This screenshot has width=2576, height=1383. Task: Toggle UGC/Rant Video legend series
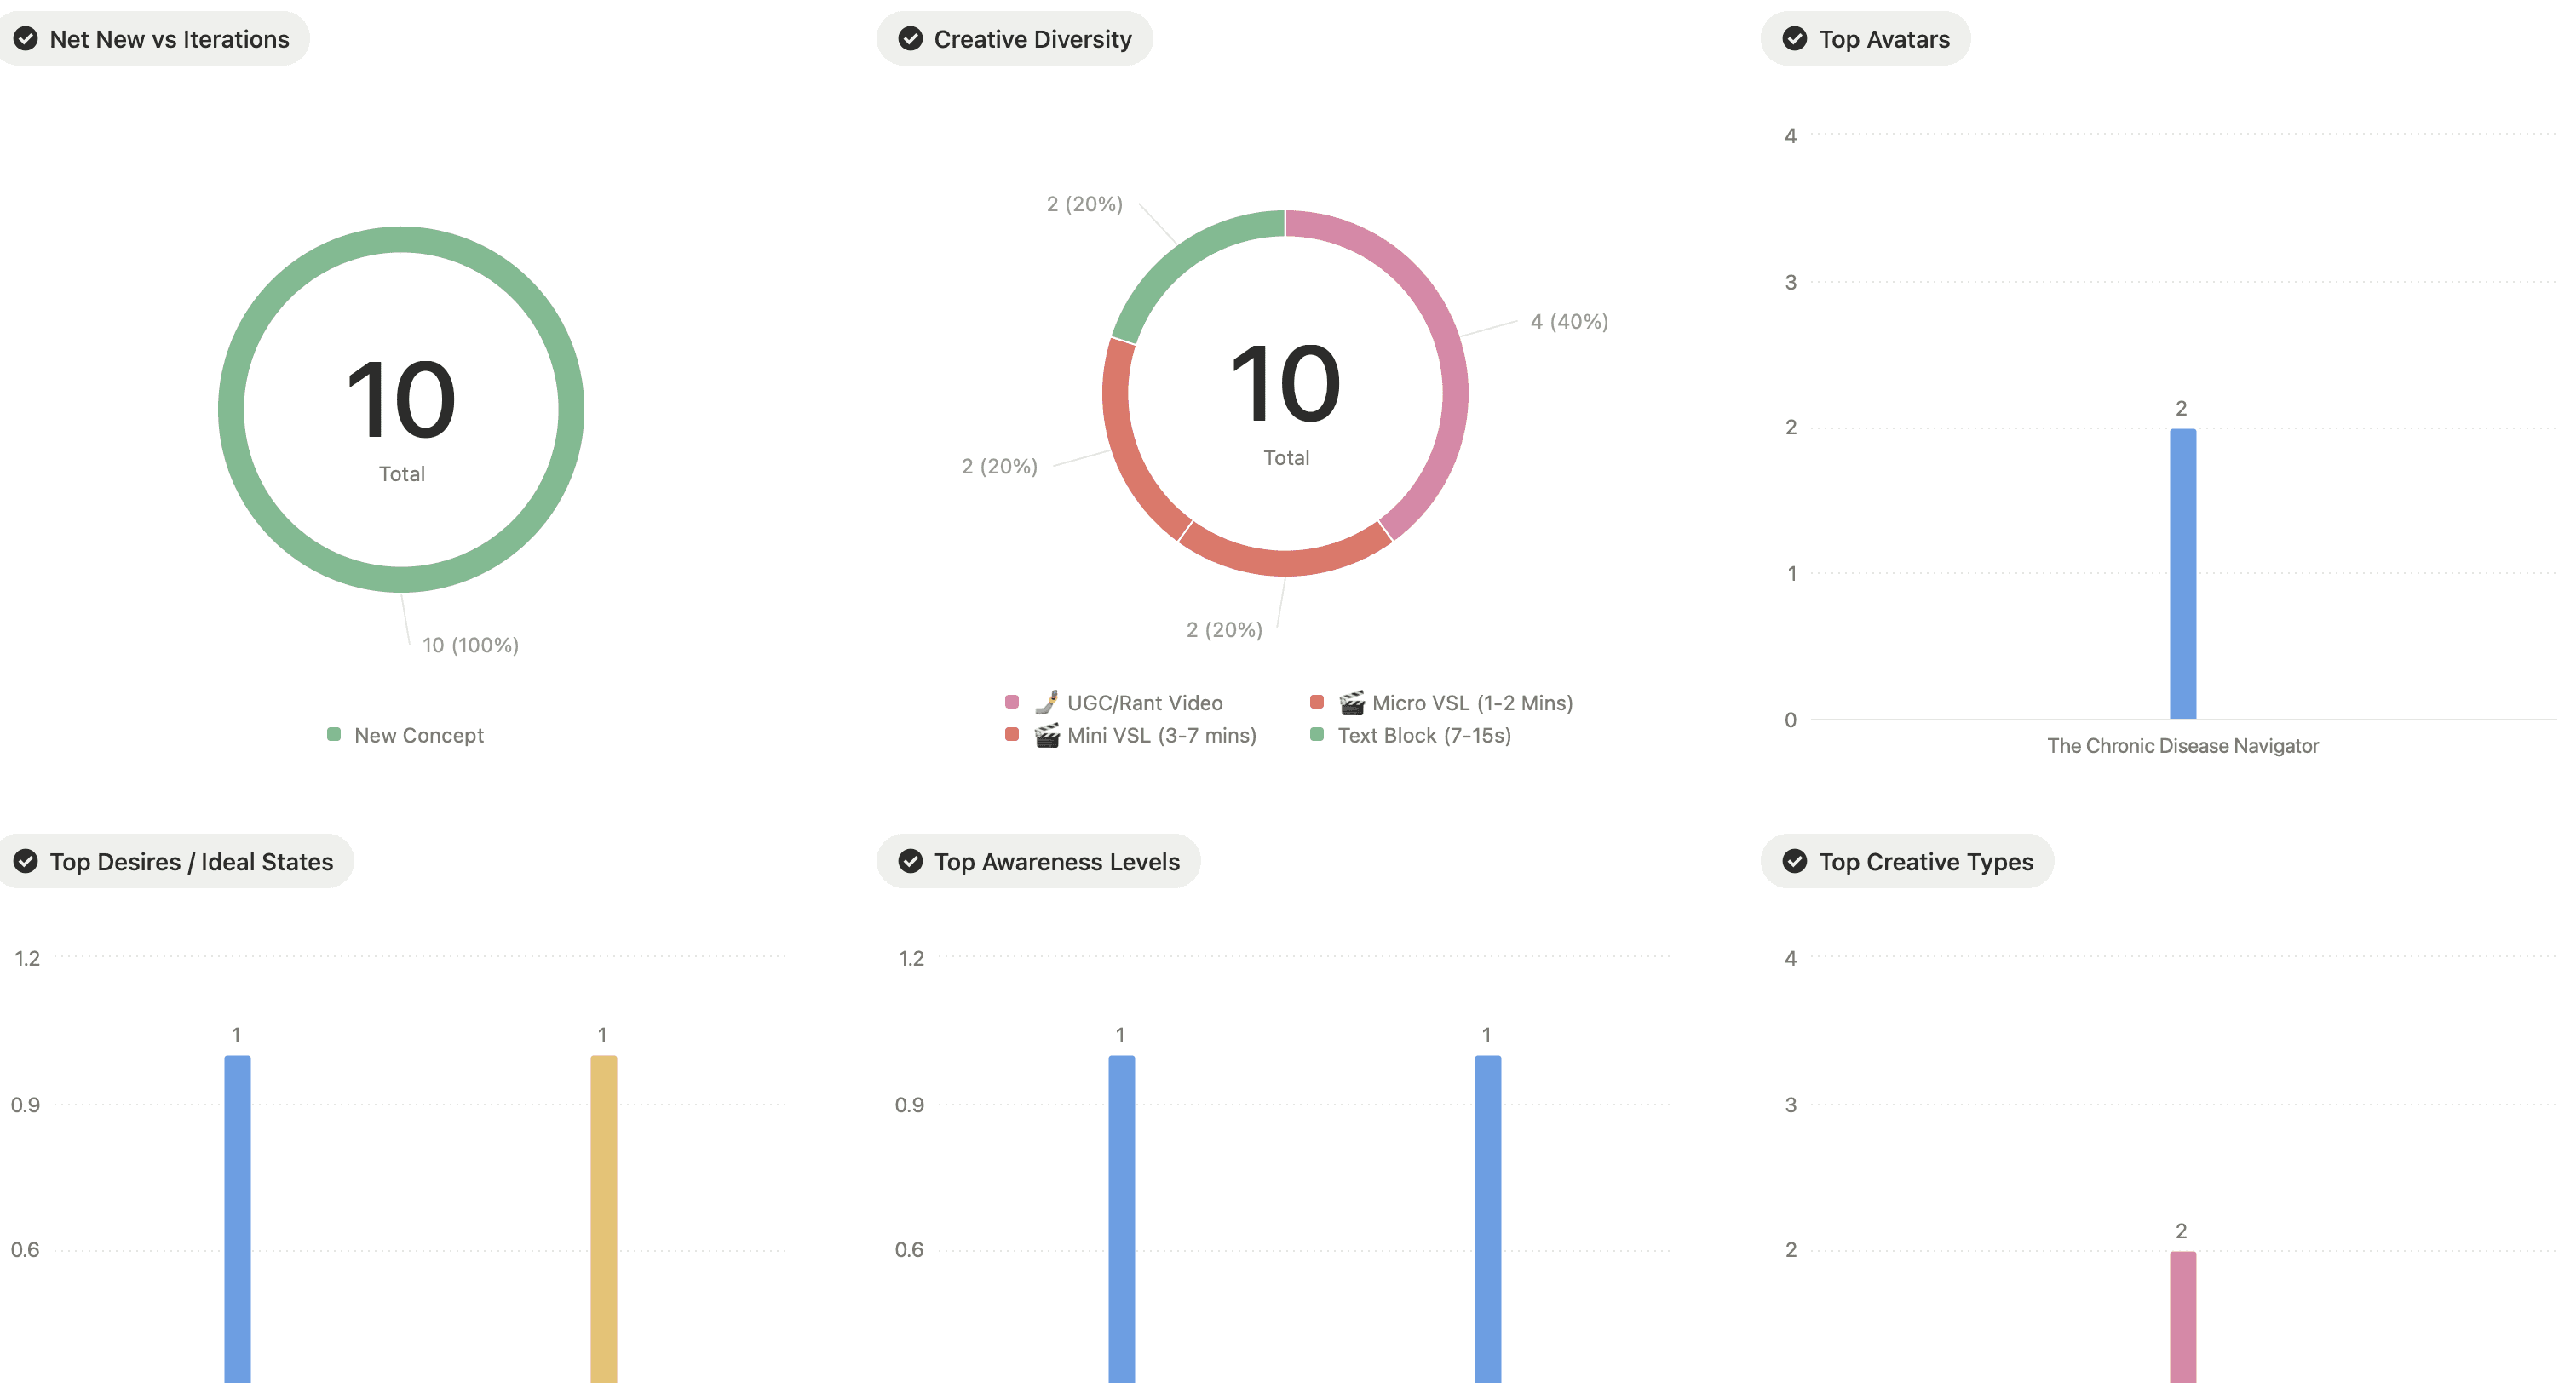pyautogui.click(x=1143, y=703)
